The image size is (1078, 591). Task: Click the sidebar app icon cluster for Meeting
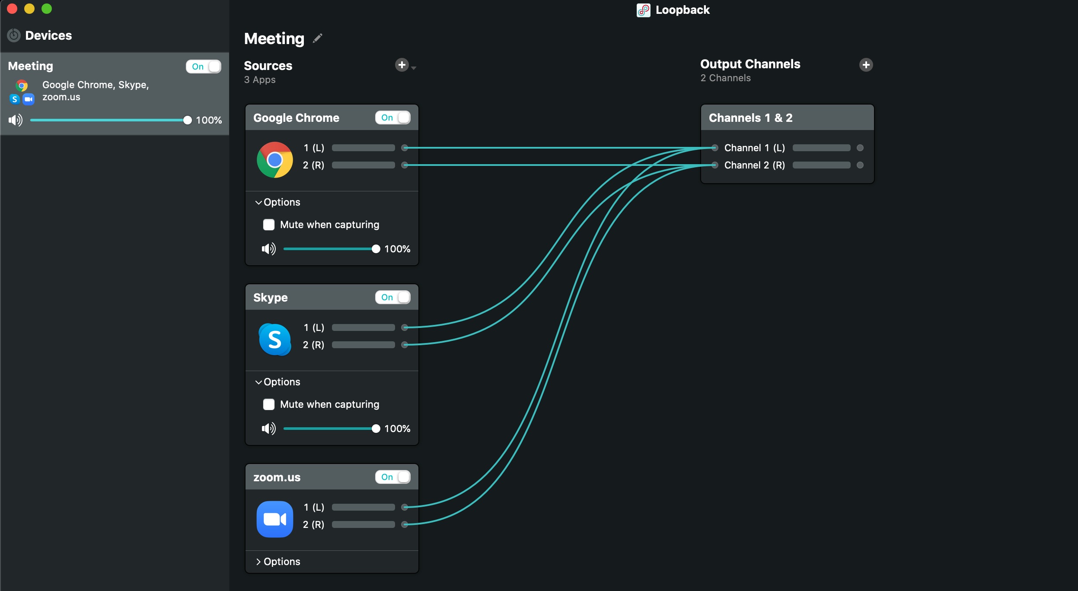[x=22, y=92]
